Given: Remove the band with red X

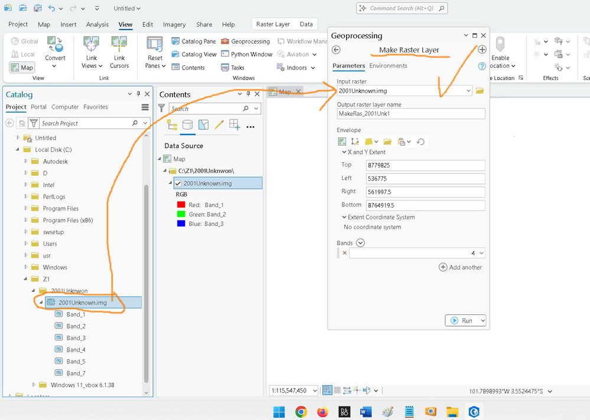Looking at the screenshot, I should 345,253.
